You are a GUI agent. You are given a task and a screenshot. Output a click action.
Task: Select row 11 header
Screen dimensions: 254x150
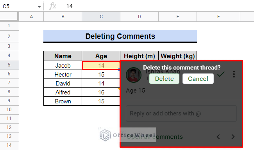9,119
